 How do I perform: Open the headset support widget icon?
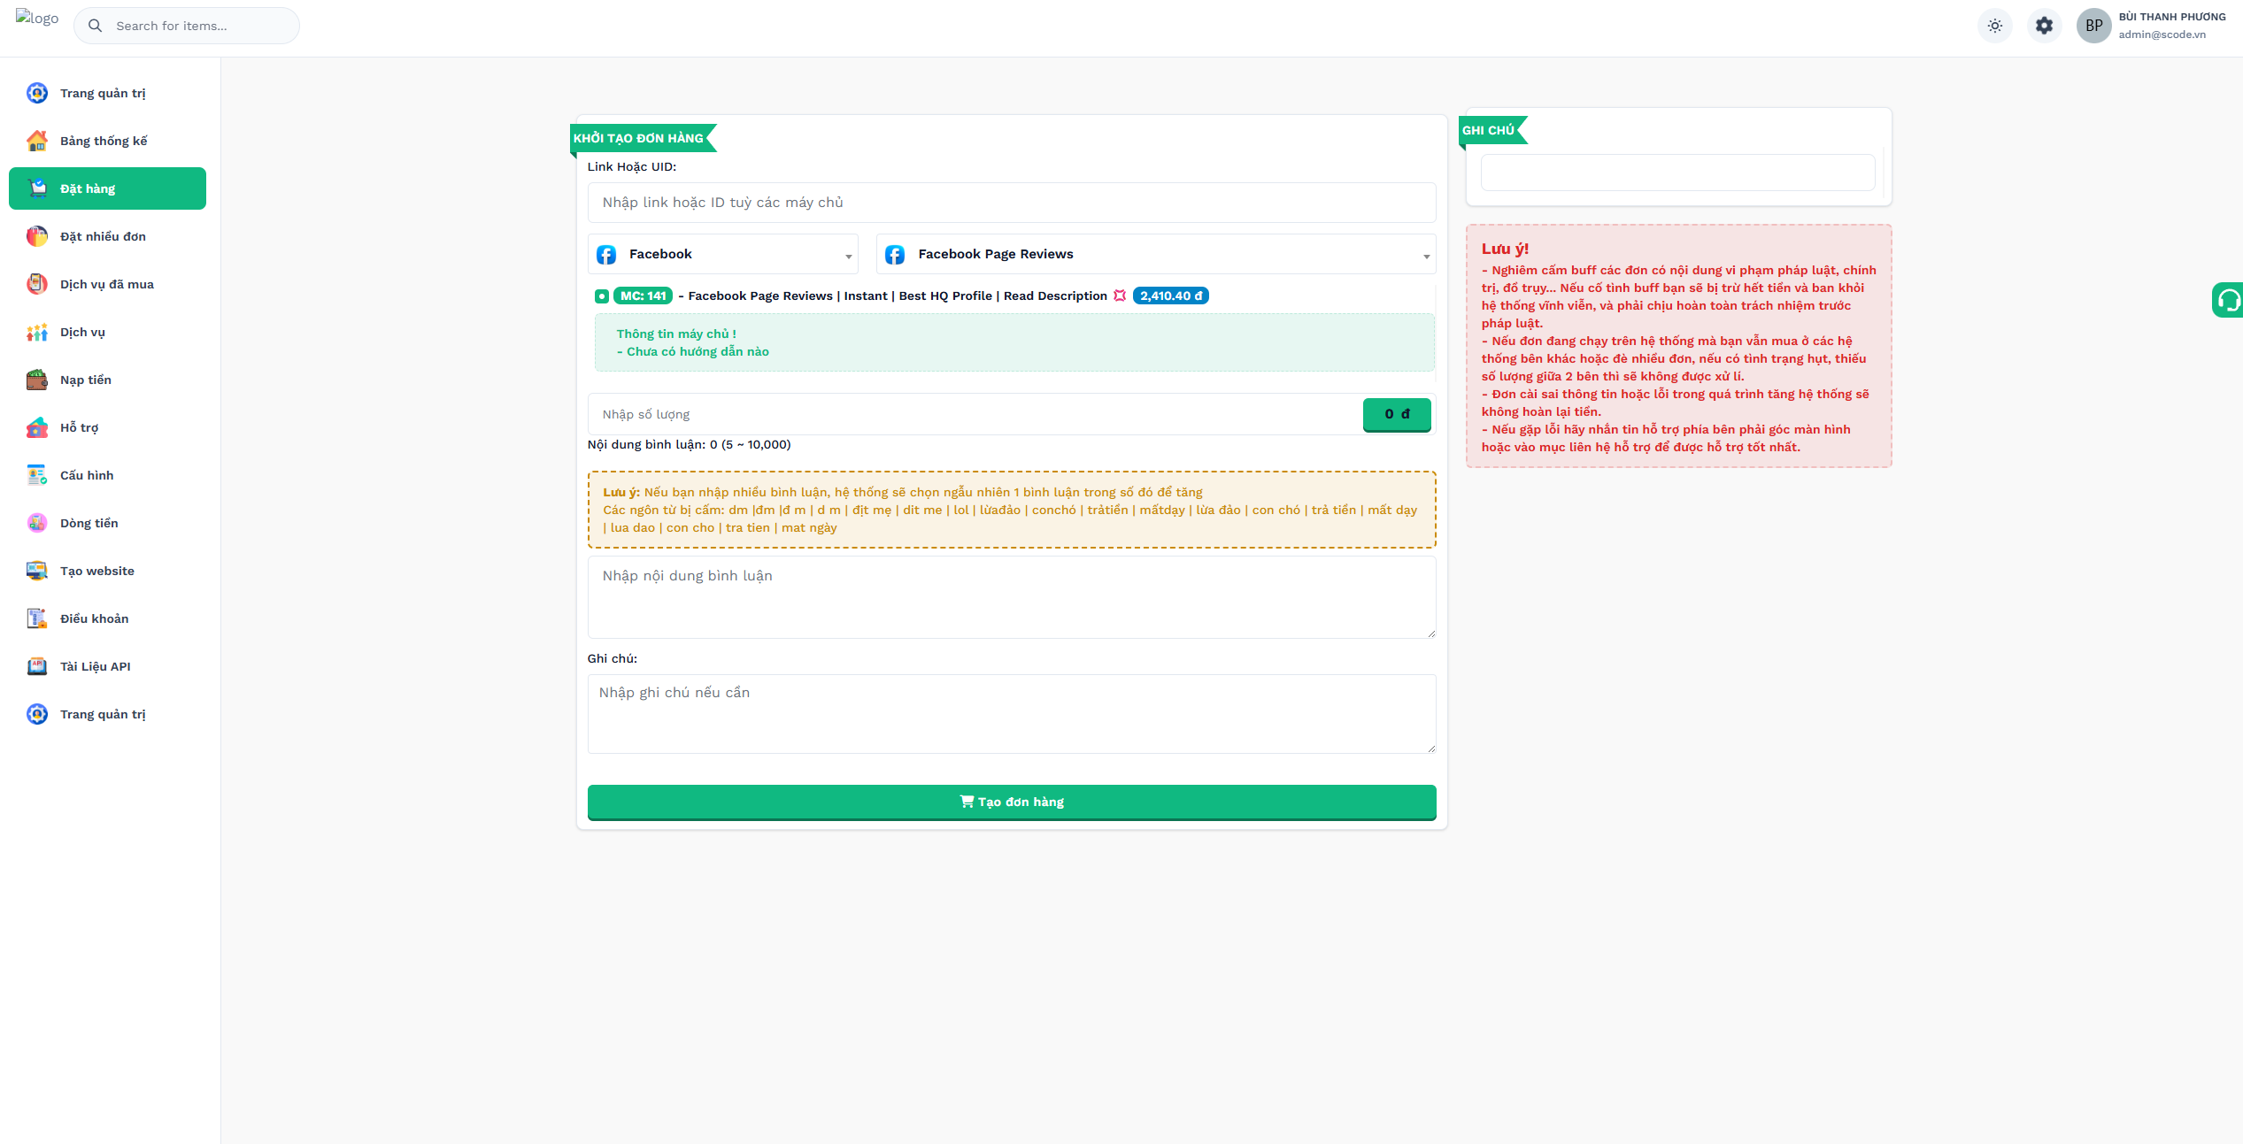2228,300
